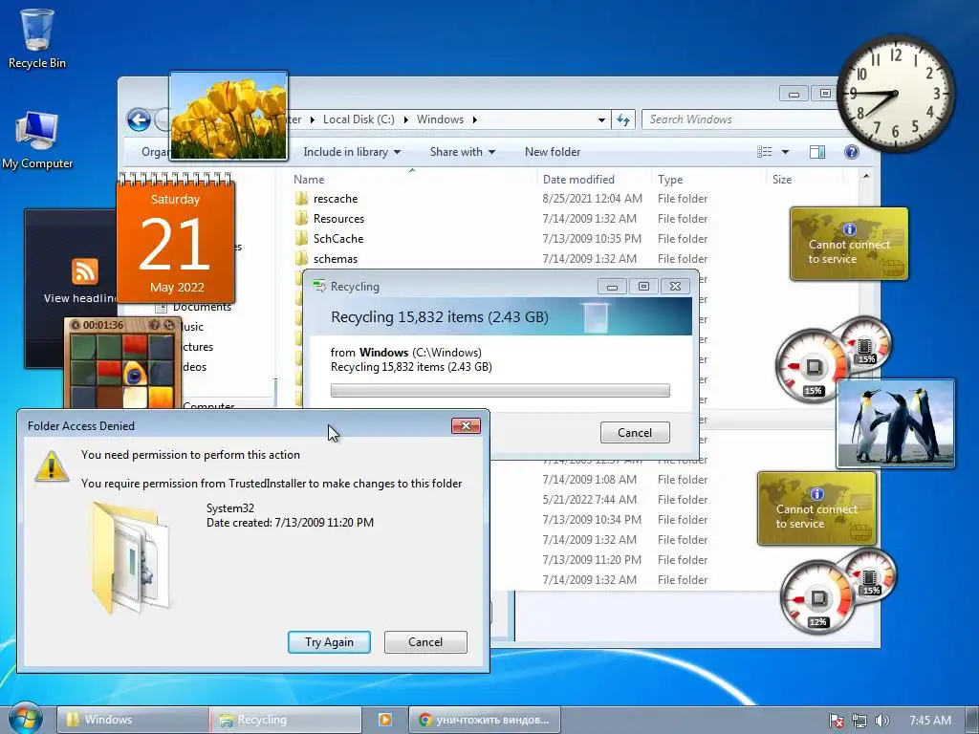Click Try Again in Access Denied dialog
The width and height of the screenshot is (979, 734).
click(x=329, y=642)
